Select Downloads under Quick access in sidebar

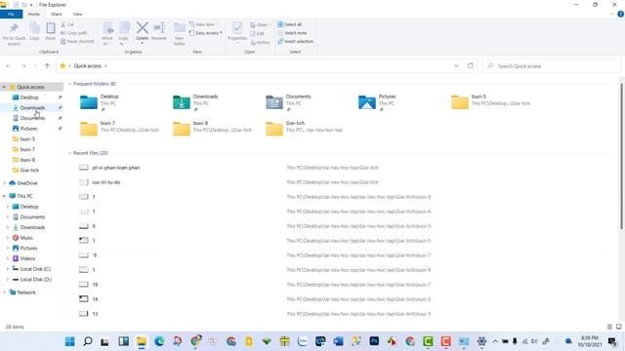click(x=32, y=108)
